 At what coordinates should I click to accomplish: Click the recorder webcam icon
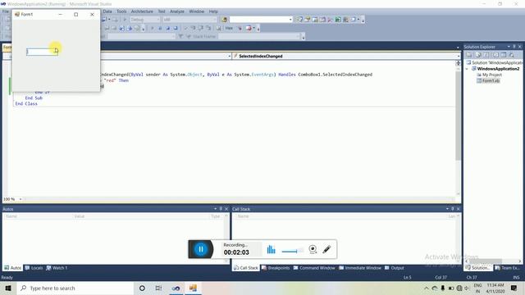[x=313, y=249]
